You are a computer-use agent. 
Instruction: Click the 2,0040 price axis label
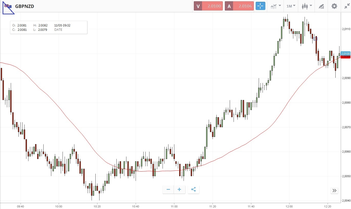(x=346, y=201)
